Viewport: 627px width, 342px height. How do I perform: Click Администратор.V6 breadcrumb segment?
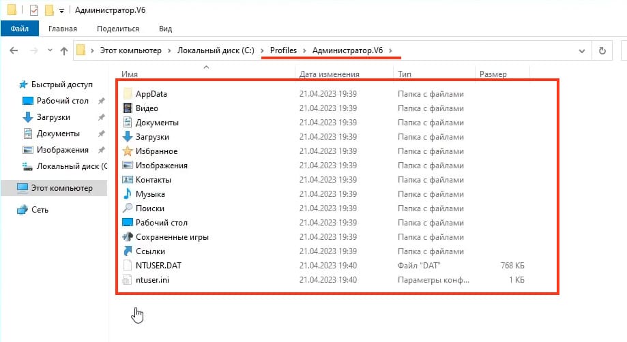click(x=347, y=50)
